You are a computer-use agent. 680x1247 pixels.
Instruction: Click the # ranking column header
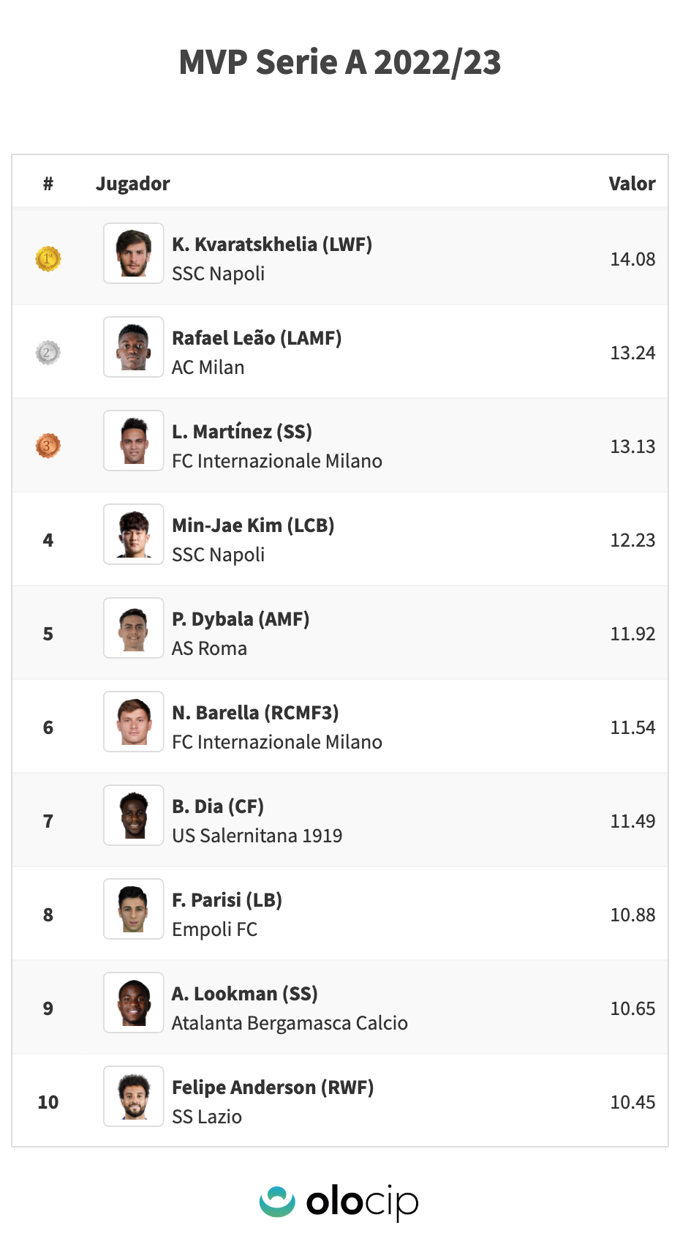[48, 184]
